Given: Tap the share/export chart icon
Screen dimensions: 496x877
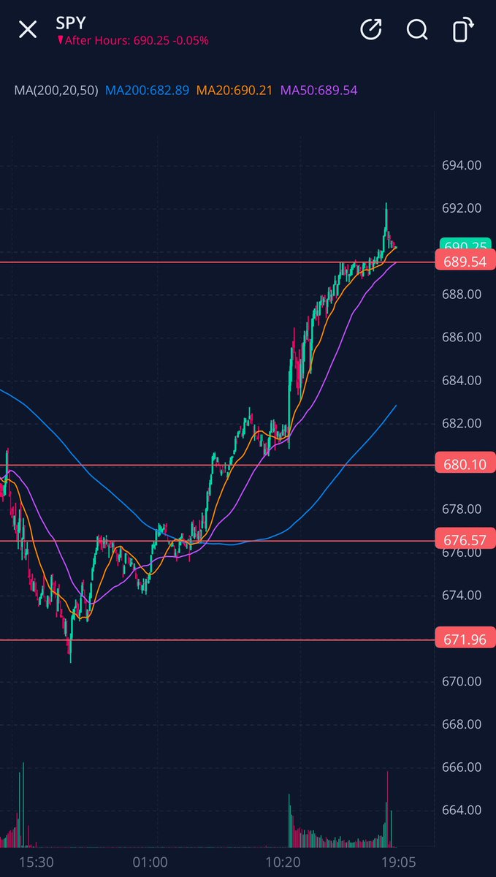Looking at the screenshot, I should click(x=371, y=30).
